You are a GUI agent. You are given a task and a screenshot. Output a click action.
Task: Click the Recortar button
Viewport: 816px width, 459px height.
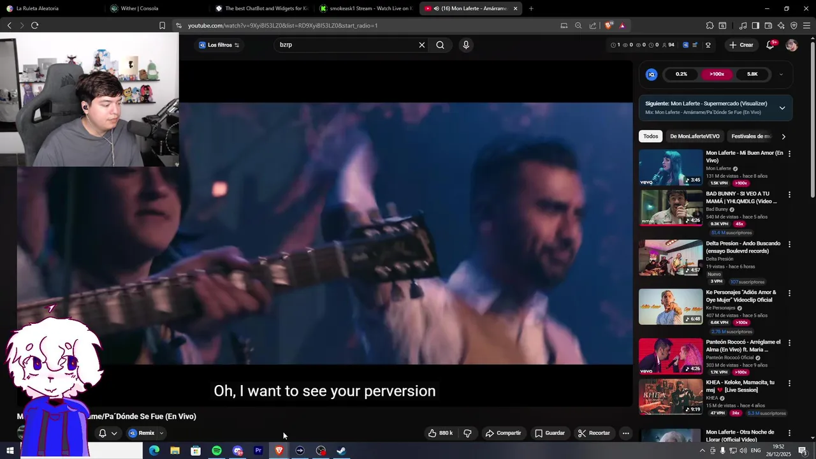coord(594,433)
